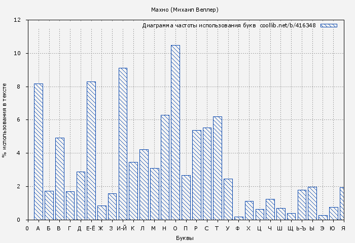The image size is (355, 243).
Task: Click the y-axis tick label 12
Action: [17, 20]
